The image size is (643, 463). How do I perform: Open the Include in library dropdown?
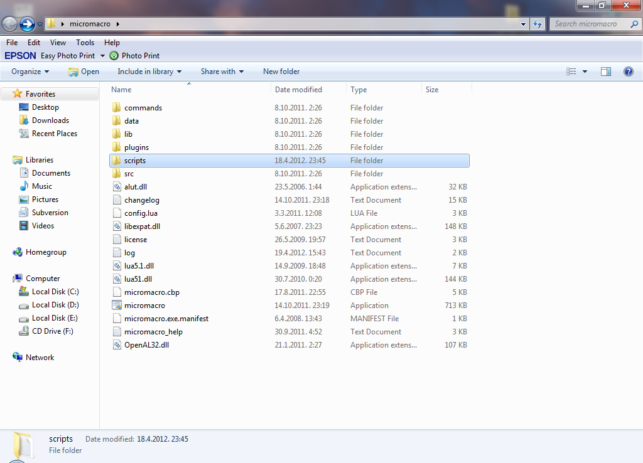click(149, 72)
